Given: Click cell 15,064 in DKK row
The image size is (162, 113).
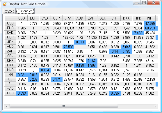Looking at the screenshot, I should coord(68,66).
